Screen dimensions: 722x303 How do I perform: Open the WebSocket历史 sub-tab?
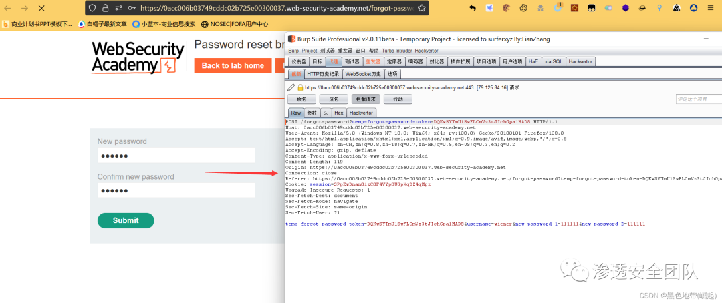click(363, 73)
